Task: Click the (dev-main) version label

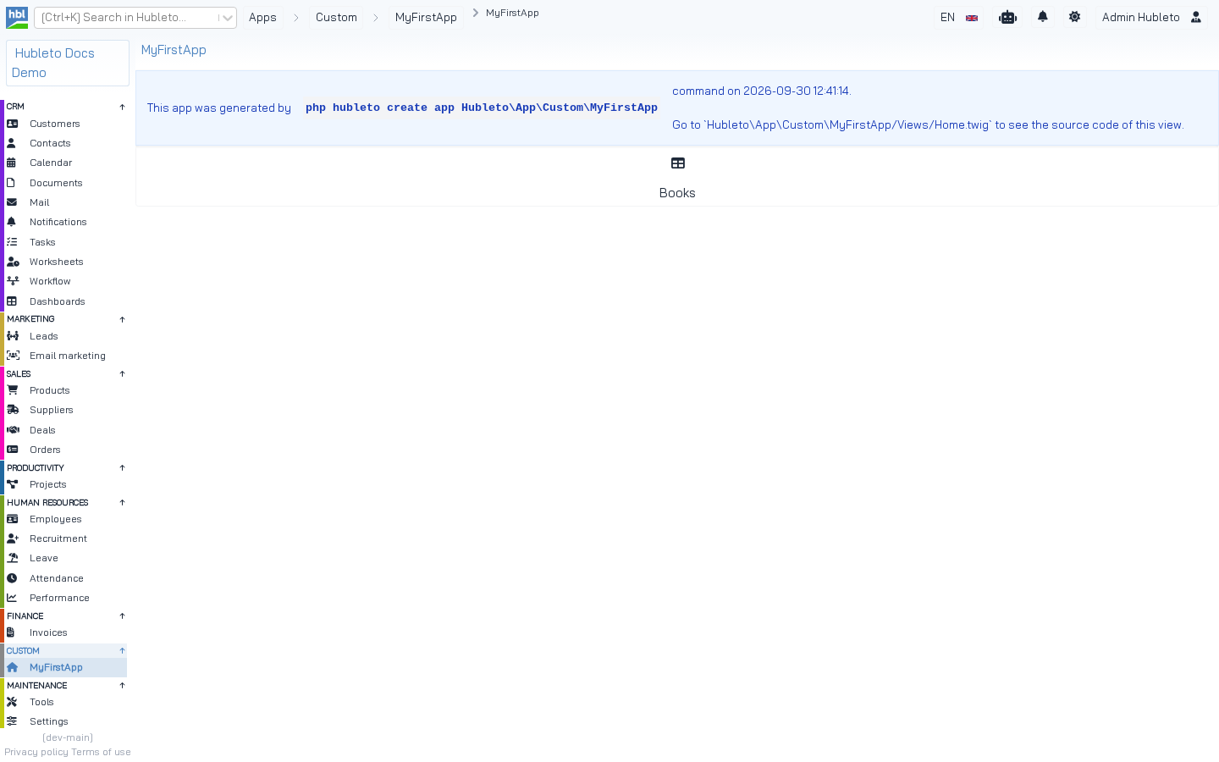Action: [68, 737]
